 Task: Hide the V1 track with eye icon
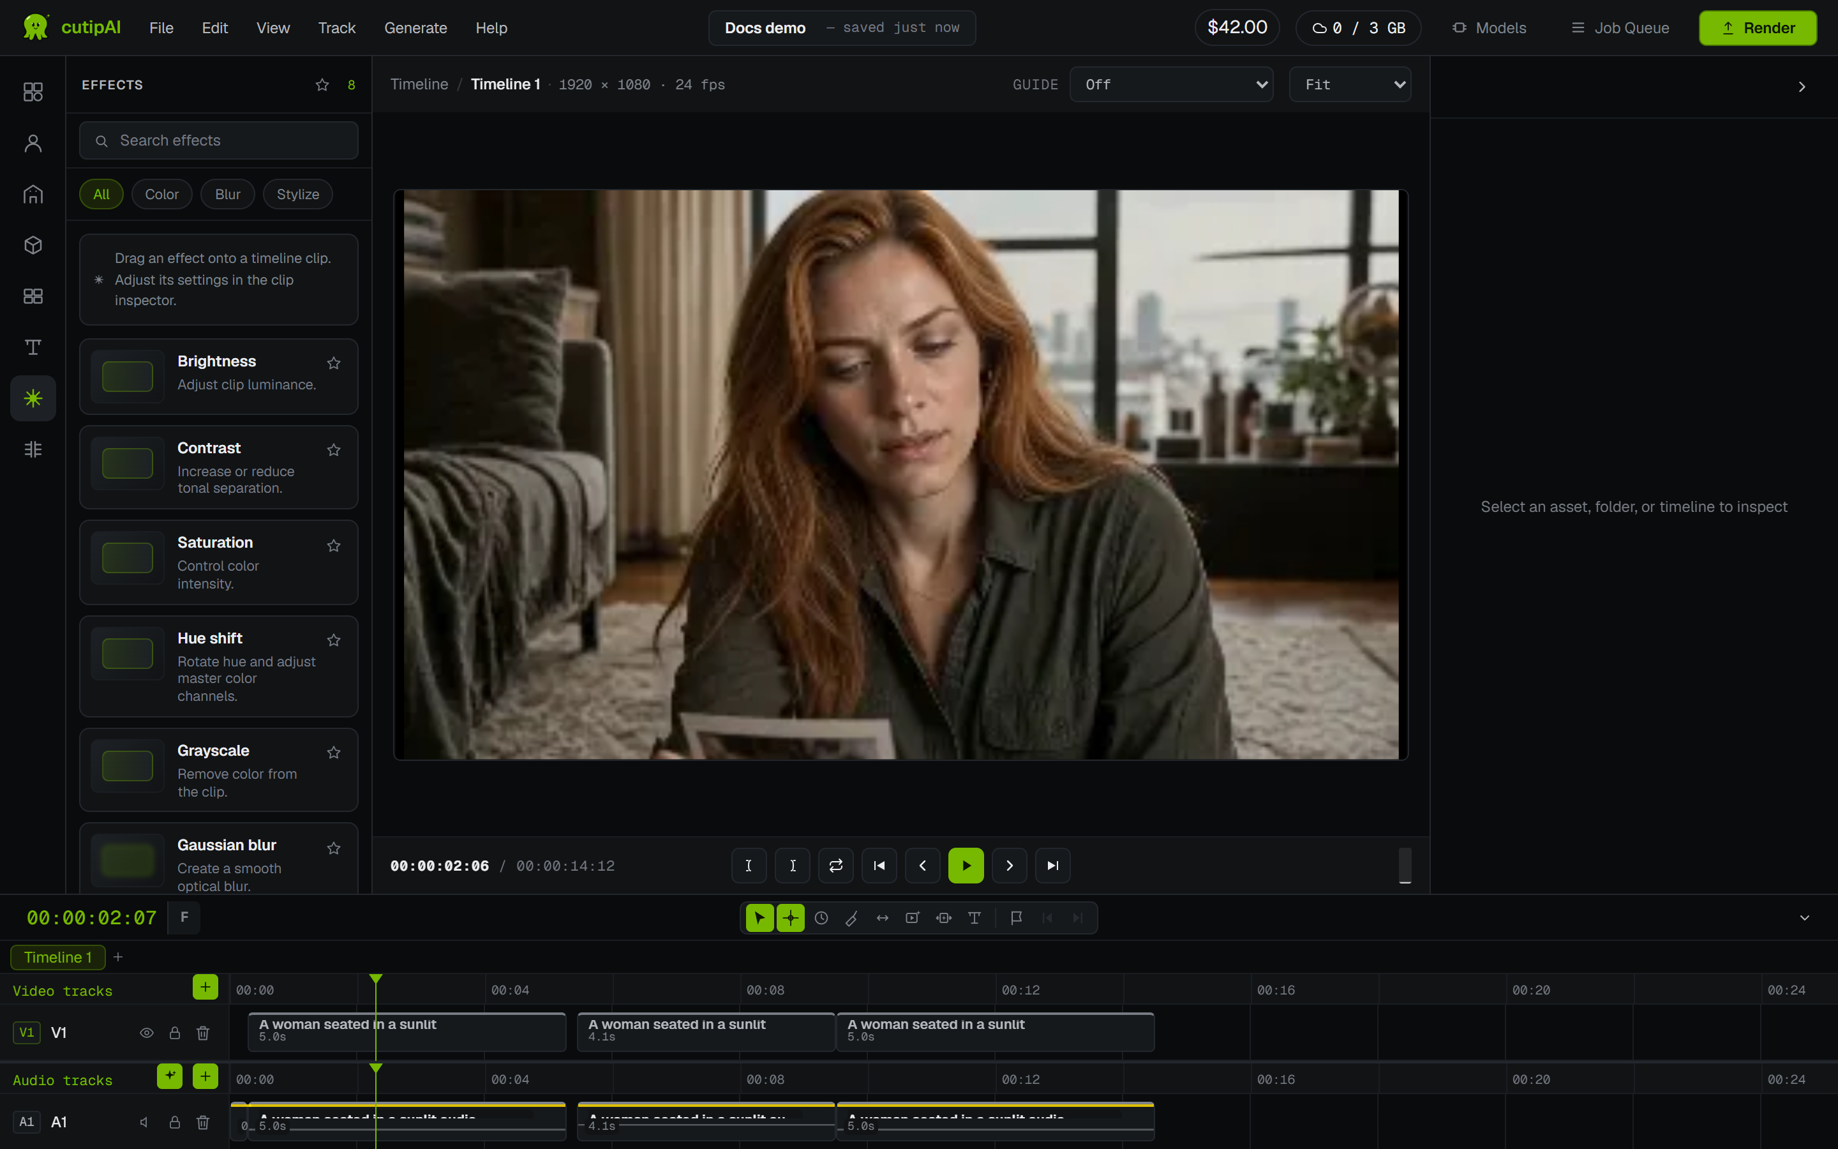147,1033
